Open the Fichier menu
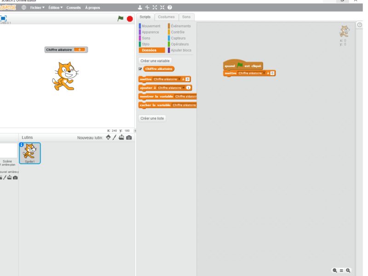368x276 pixels. [37, 7]
